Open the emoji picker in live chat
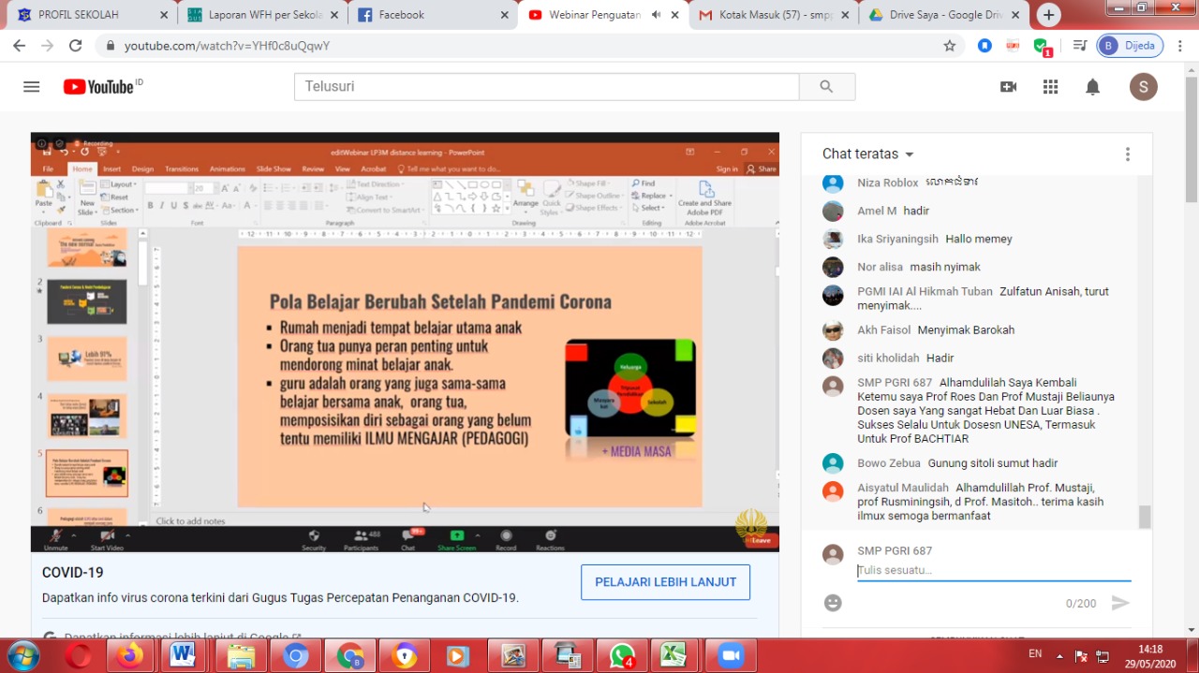1199x673 pixels. tap(833, 603)
